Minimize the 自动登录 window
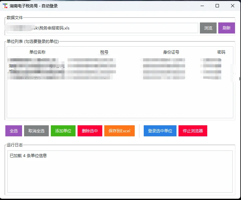Screen dimensions: 241x200 pos(202,6)
